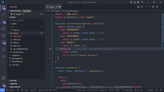The width and height of the screenshot is (164, 92).
Task: Show additional activity bar views ellipsis
Action: (x=3, y=63)
